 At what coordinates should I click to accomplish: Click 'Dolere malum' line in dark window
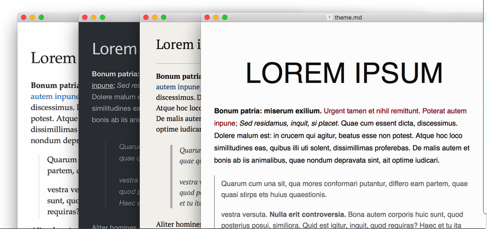click(x=116, y=97)
